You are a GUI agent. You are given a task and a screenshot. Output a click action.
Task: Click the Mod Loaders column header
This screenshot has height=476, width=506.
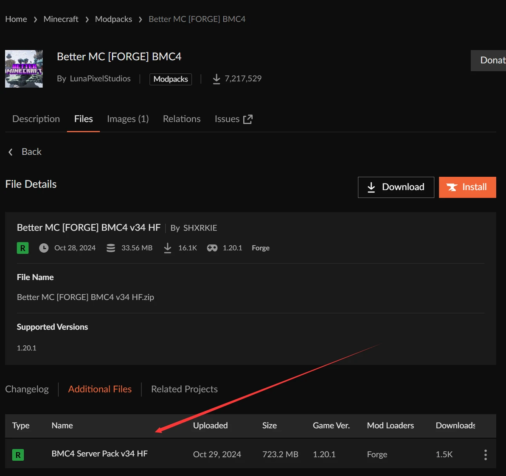click(391, 426)
